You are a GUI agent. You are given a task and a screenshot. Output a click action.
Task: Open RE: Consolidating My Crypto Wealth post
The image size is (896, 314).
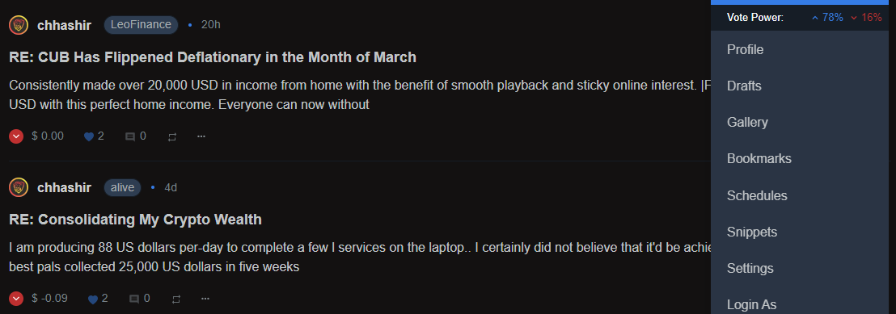135,220
